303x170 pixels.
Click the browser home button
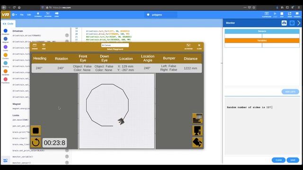(x=19, y=8)
